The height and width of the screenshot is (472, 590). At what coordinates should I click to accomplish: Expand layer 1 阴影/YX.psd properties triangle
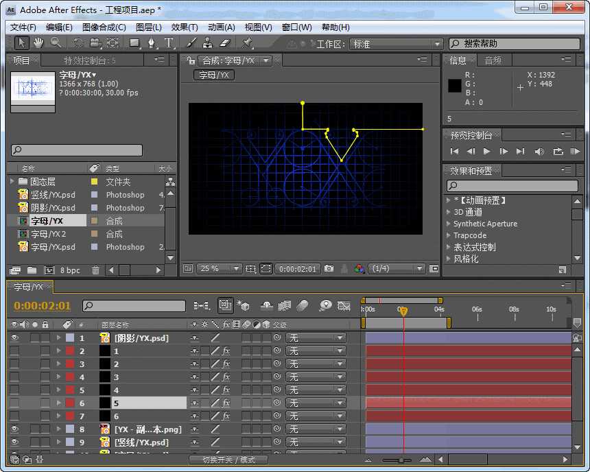pos(58,338)
